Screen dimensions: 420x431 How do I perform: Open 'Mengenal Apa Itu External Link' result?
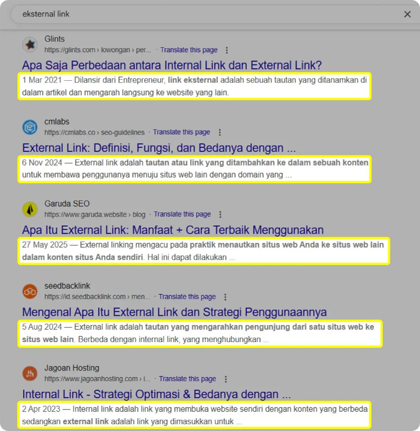pos(174,312)
